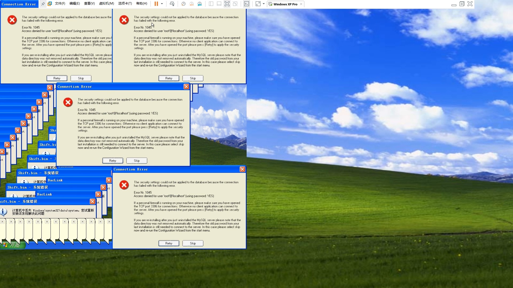Image resolution: width=513 pixels, height=288 pixels.
Task: Close the Connection Error dialog beside the Start button
Action: (242, 169)
